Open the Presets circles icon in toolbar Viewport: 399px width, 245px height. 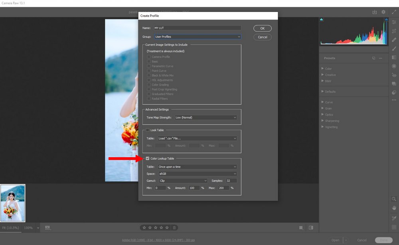coord(394,92)
